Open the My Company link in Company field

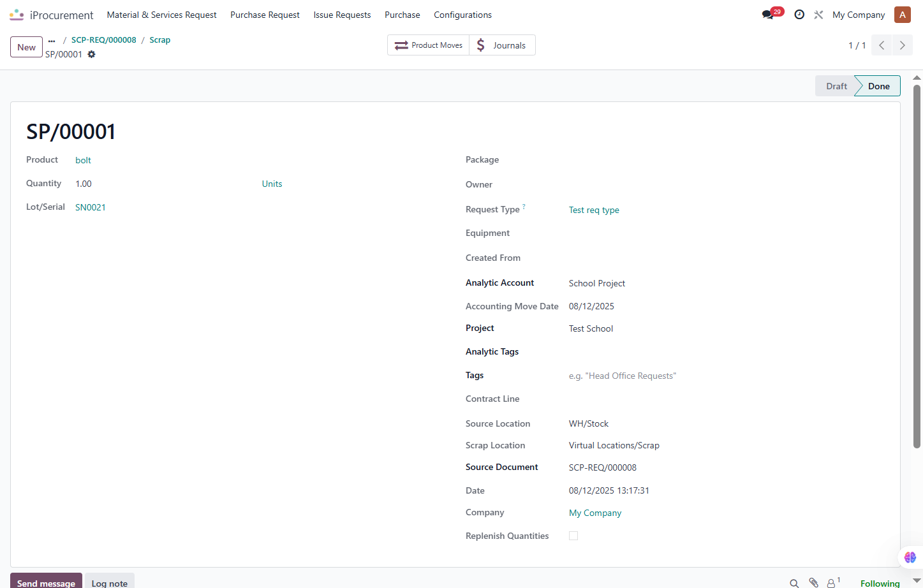[x=595, y=513]
